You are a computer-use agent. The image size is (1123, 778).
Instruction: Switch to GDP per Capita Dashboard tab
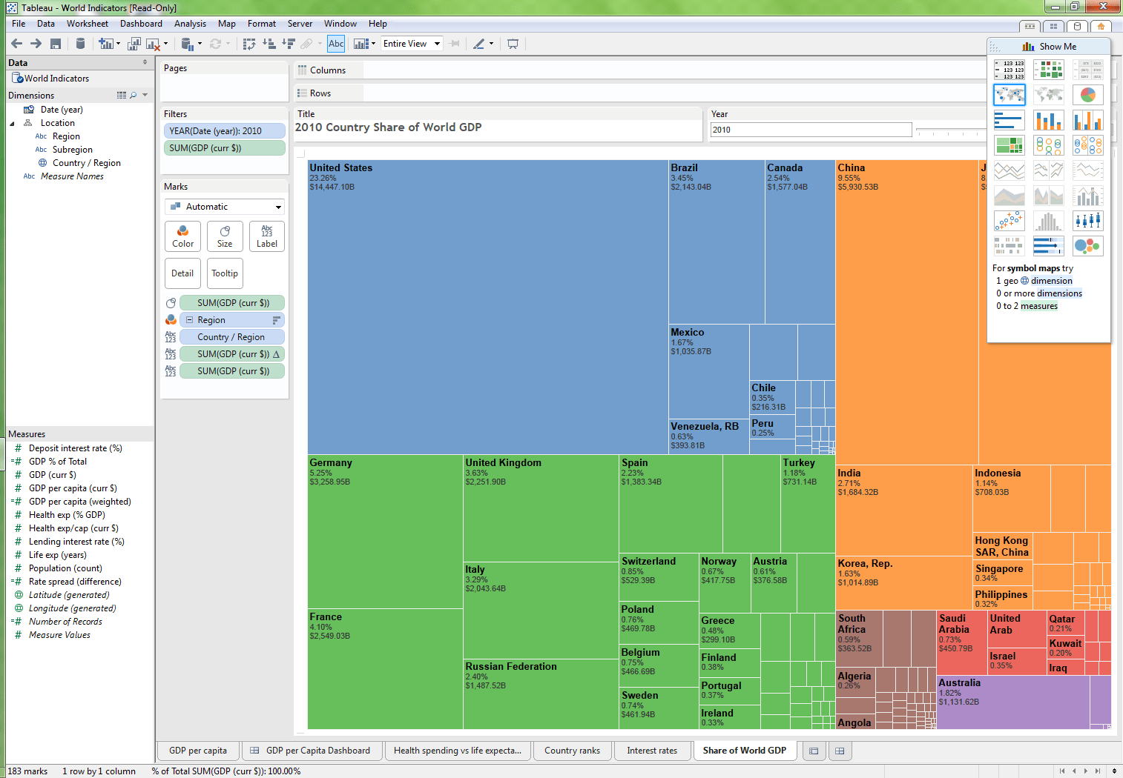(x=311, y=751)
